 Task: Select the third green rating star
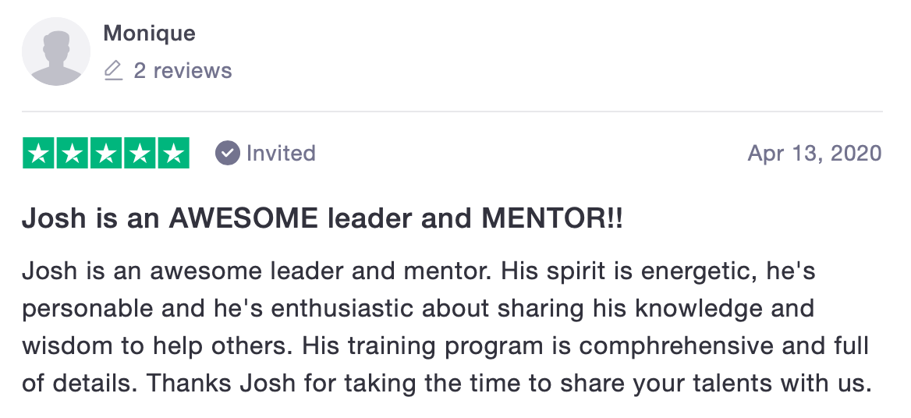click(x=106, y=153)
